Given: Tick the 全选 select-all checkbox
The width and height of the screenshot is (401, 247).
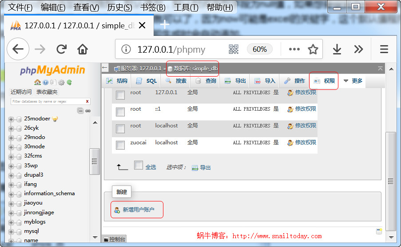Looking at the screenshot, I should pyautogui.click(x=139, y=165).
